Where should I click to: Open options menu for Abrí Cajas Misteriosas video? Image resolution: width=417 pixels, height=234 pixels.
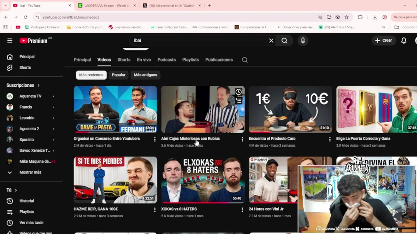tap(242, 139)
